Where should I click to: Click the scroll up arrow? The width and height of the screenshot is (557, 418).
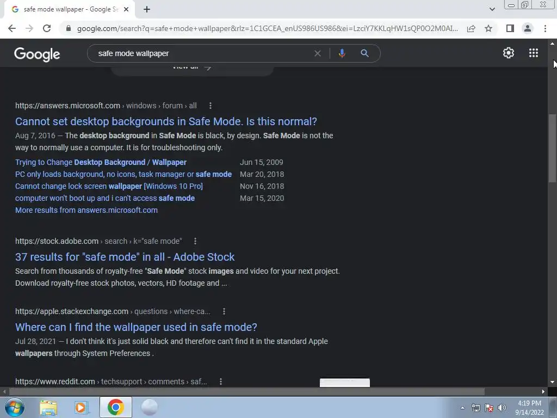coord(553,44)
